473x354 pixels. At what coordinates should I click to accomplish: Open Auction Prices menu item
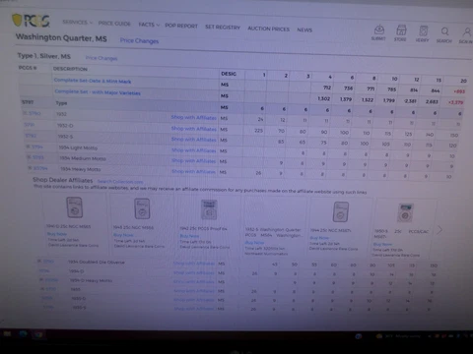coord(268,29)
